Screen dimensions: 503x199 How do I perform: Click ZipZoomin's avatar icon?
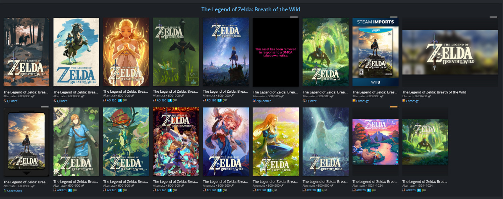point(254,101)
